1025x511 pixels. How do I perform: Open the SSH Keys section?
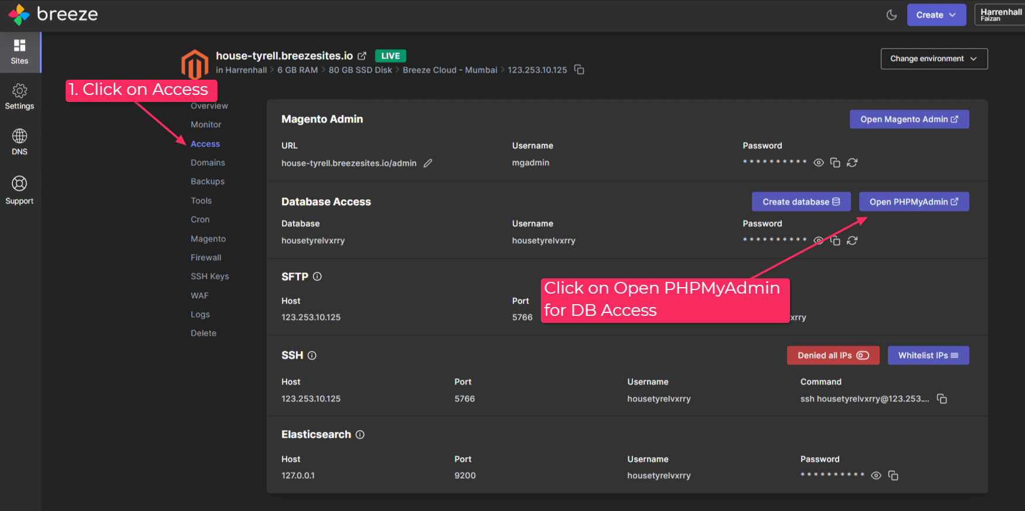point(210,276)
